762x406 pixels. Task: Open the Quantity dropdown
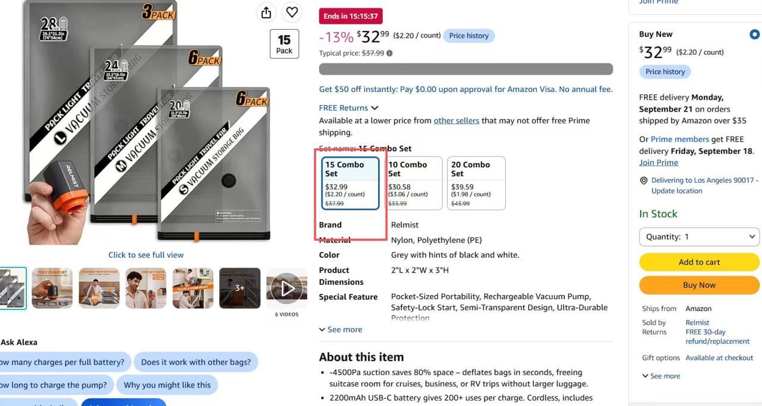click(699, 237)
